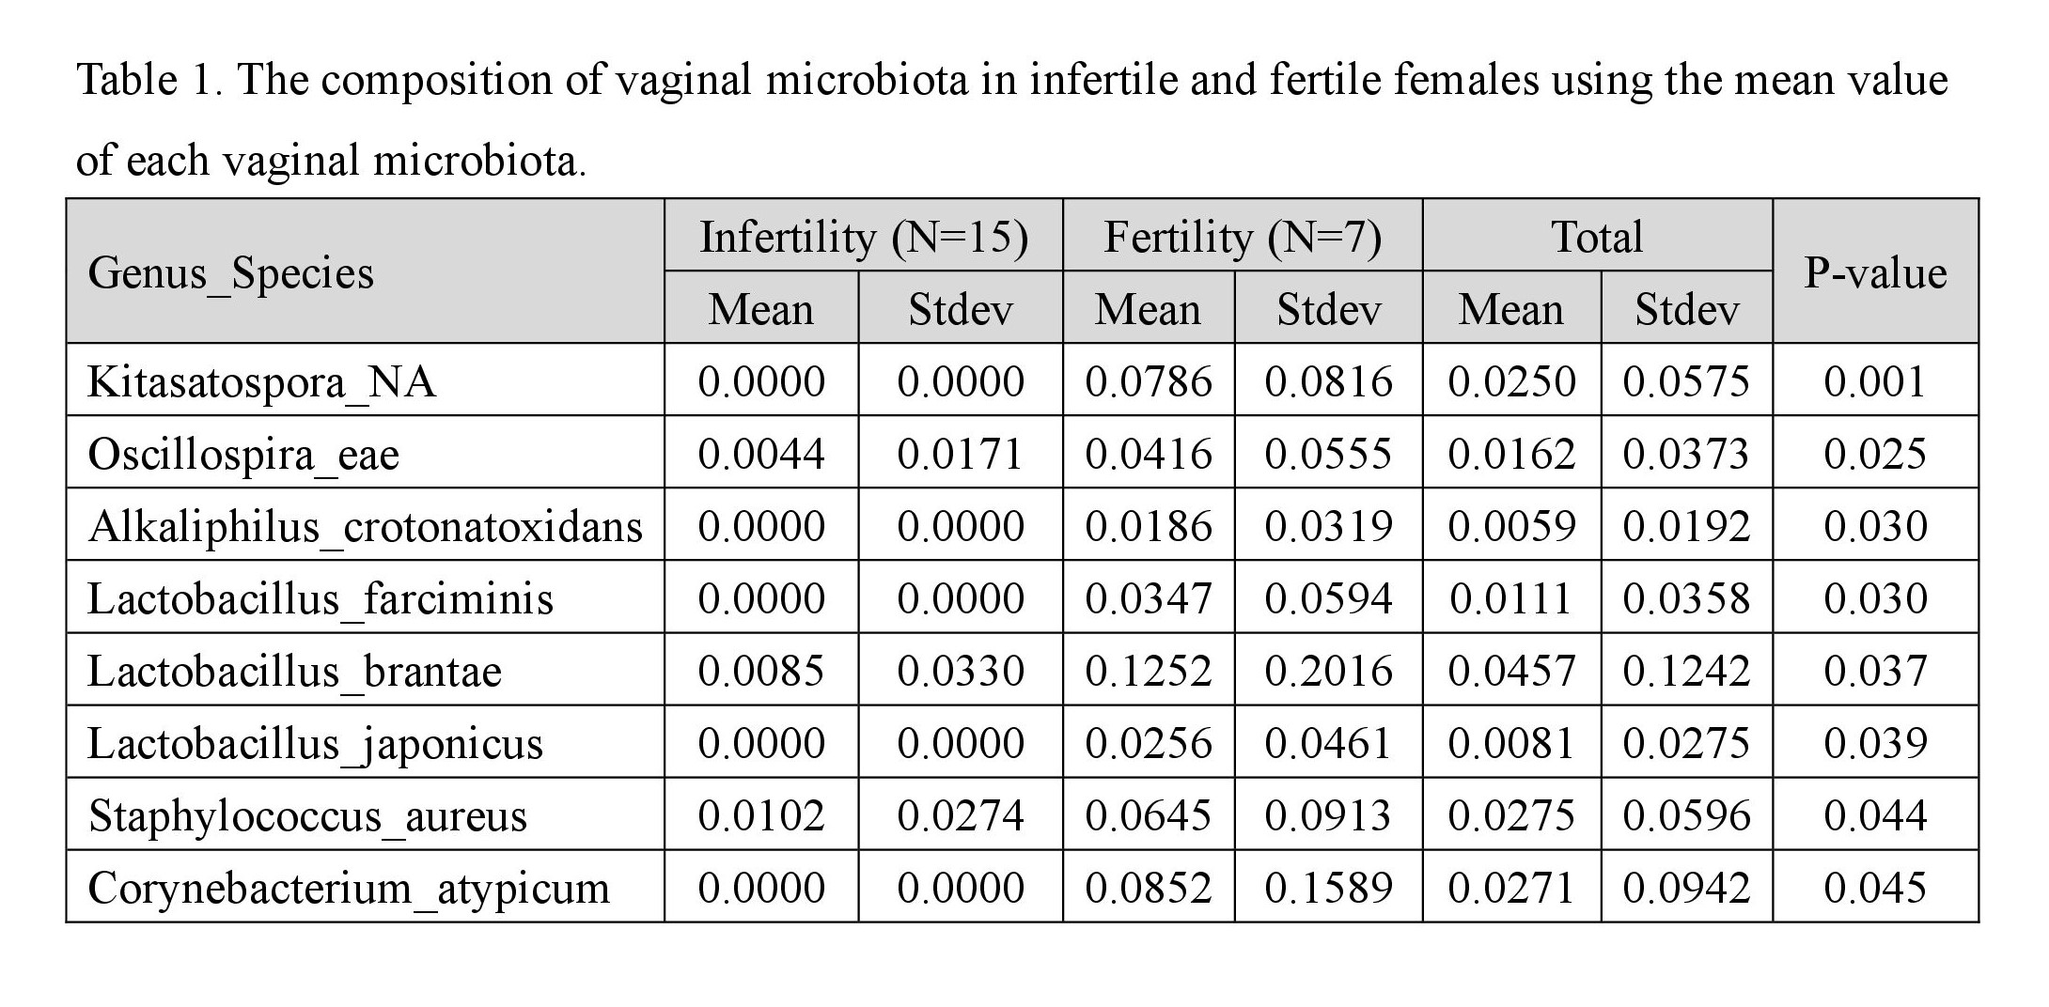Select the Lactobacillus_farciminis row label
The height and width of the screenshot is (1007, 2049).
pos(321,598)
